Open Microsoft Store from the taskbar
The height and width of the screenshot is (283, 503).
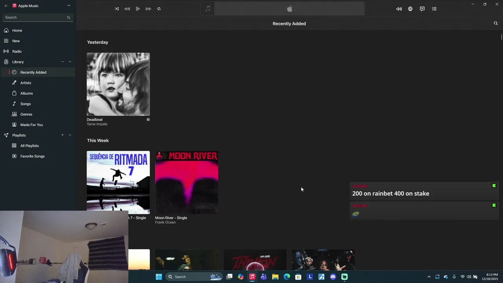(298, 277)
